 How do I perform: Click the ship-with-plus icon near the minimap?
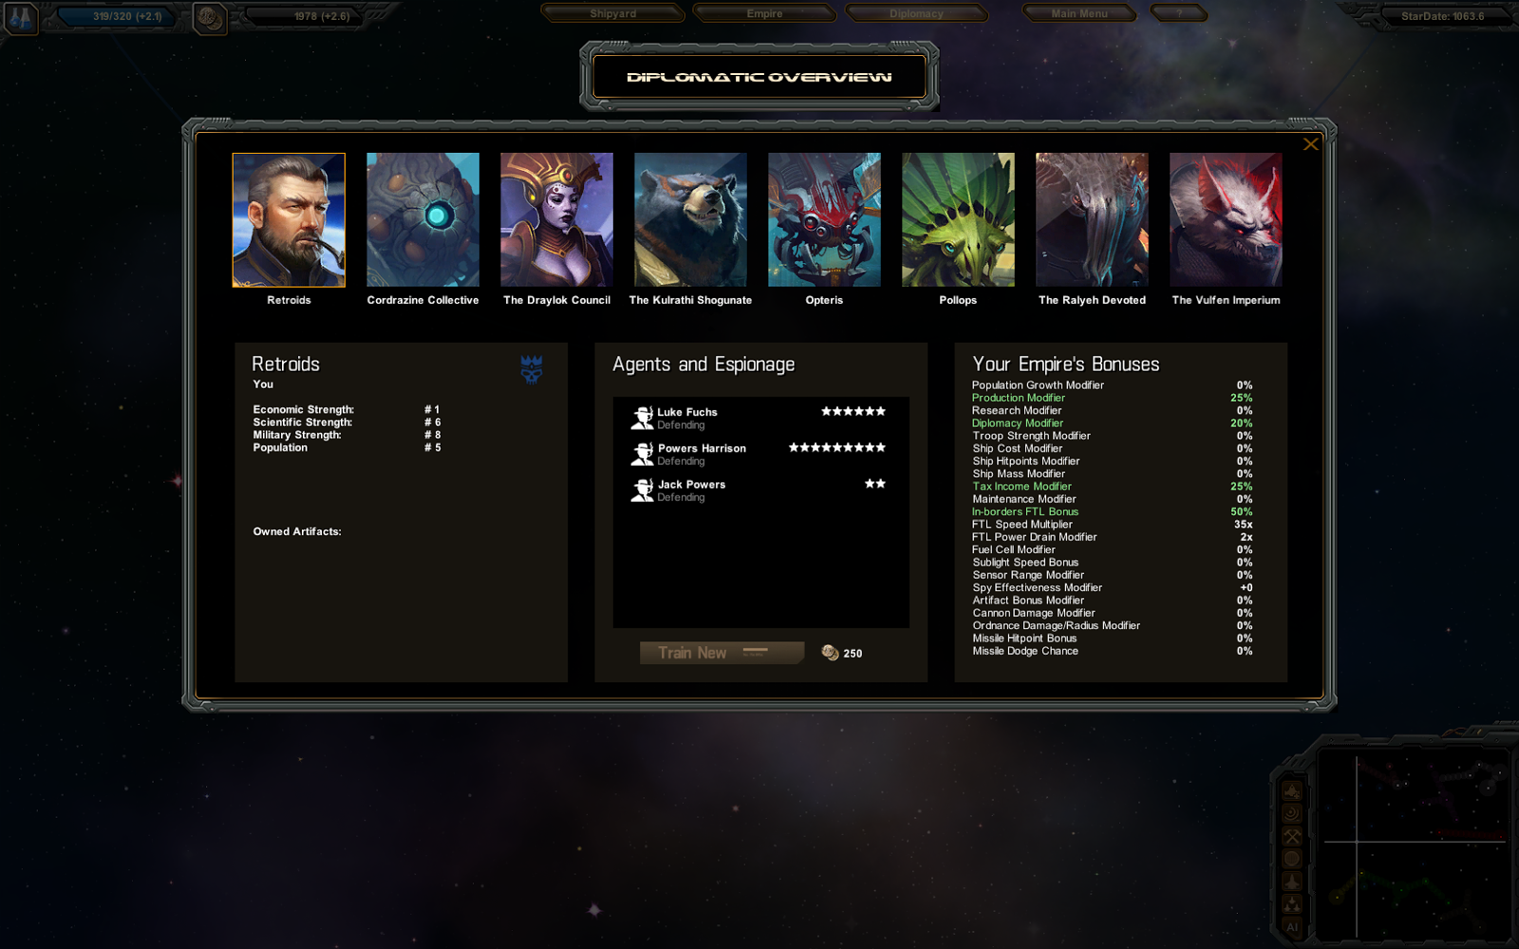click(x=1292, y=791)
